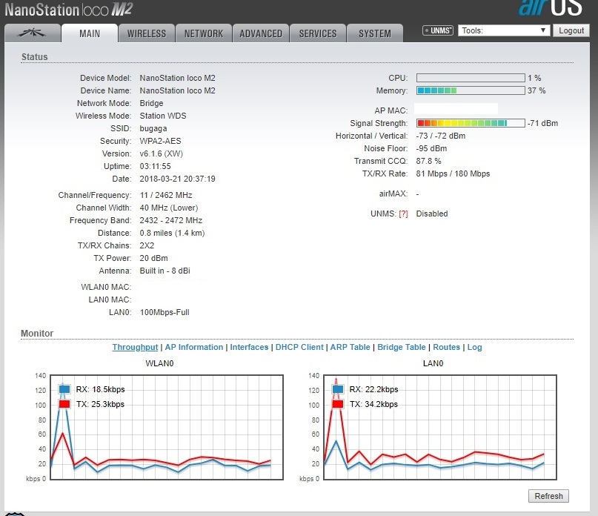
Task: Click the signal reading -71 dBm
Action: tap(543, 123)
